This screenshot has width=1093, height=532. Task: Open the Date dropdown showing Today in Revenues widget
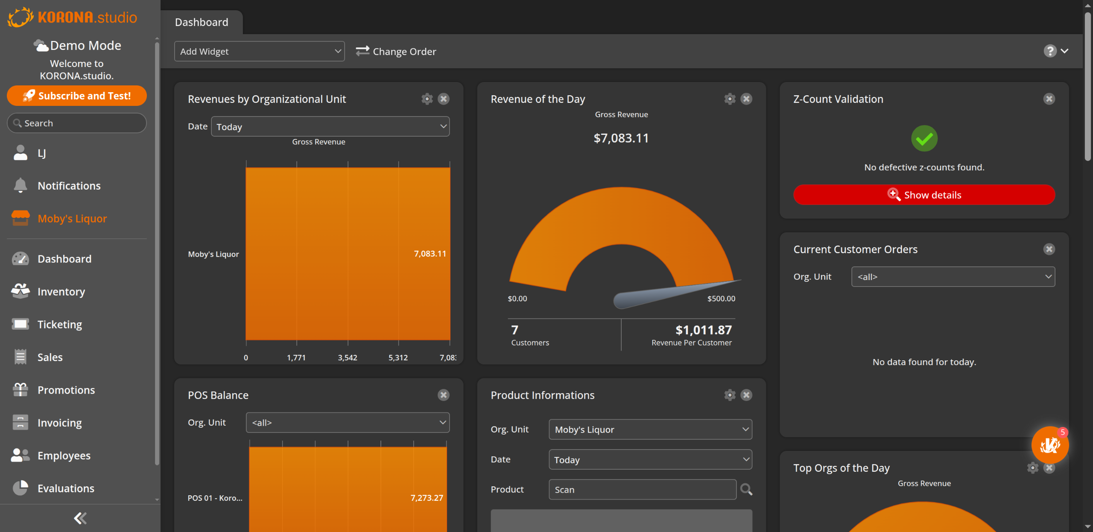(330, 127)
